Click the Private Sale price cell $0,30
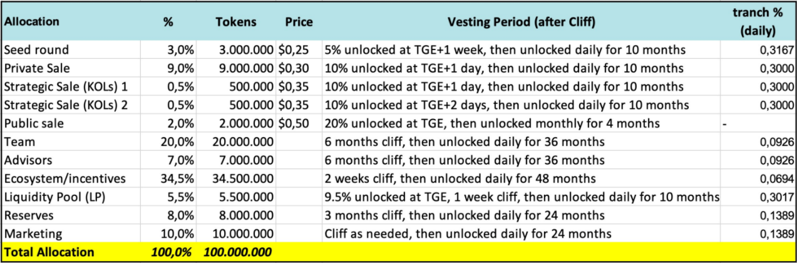 pos(295,68)
